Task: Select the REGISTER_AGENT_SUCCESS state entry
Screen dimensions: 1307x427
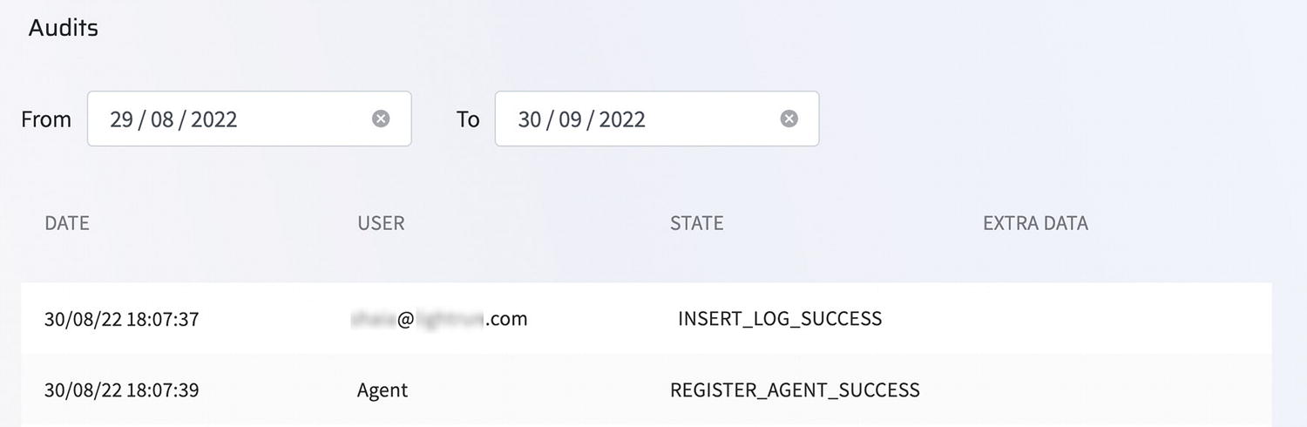Action: pos(795,390)
